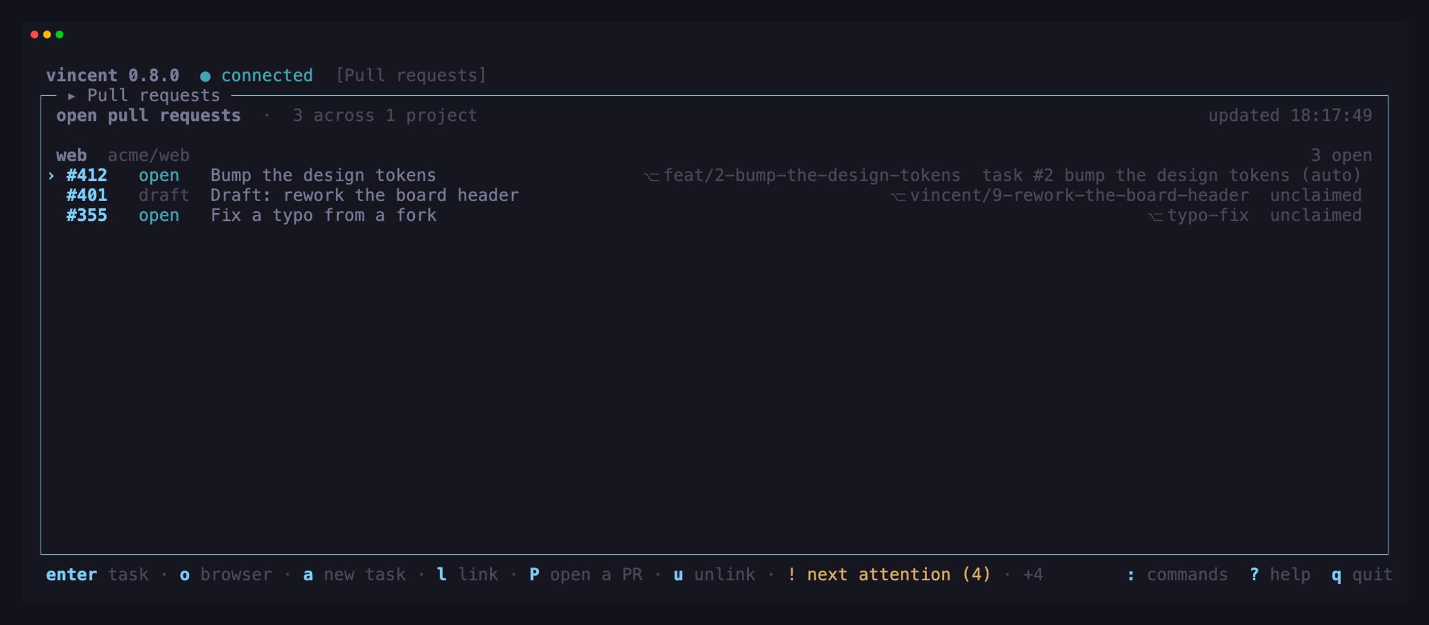Click the draft status of #401
This screenshot has height=625, width=1429.
point(164,195)
